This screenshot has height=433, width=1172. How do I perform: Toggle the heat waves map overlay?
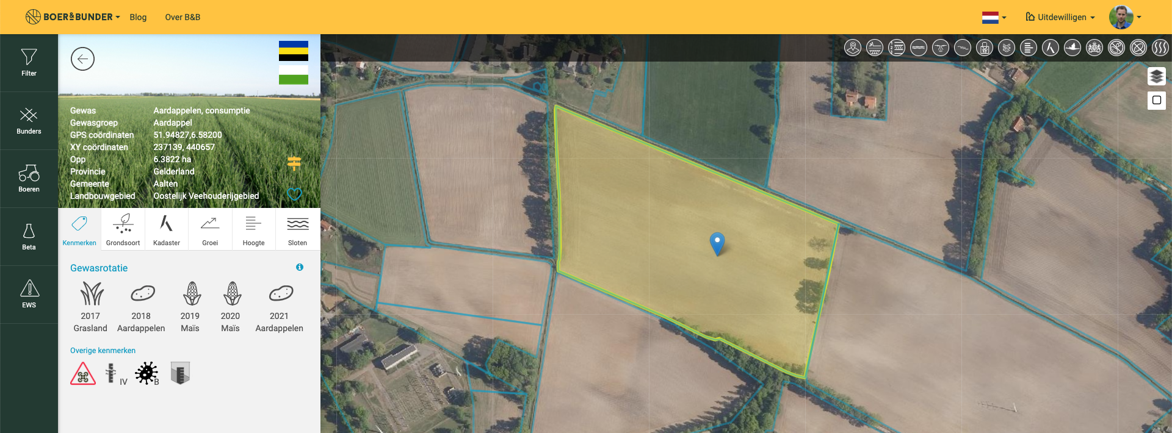1160,48
